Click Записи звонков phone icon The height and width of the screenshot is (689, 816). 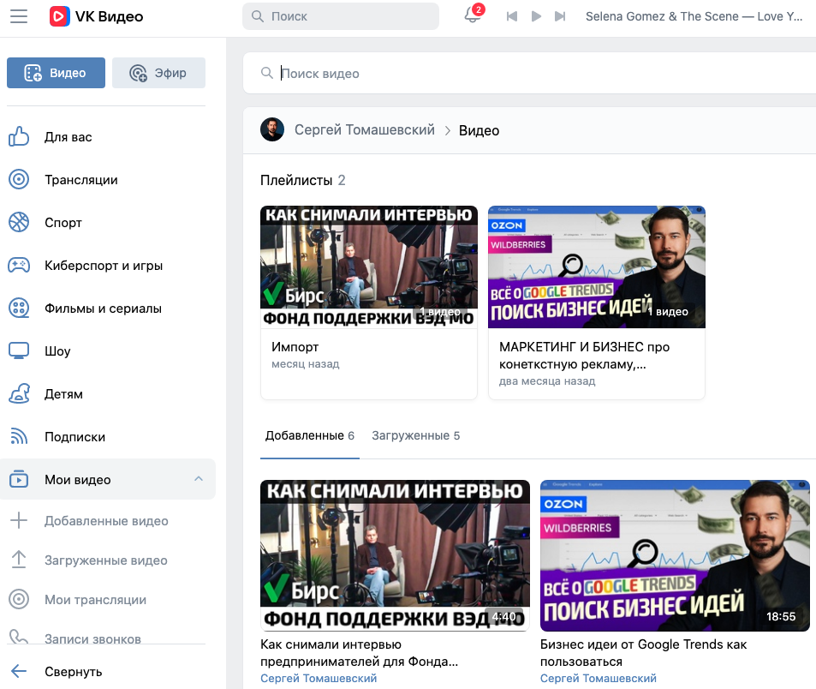[19, 637]
